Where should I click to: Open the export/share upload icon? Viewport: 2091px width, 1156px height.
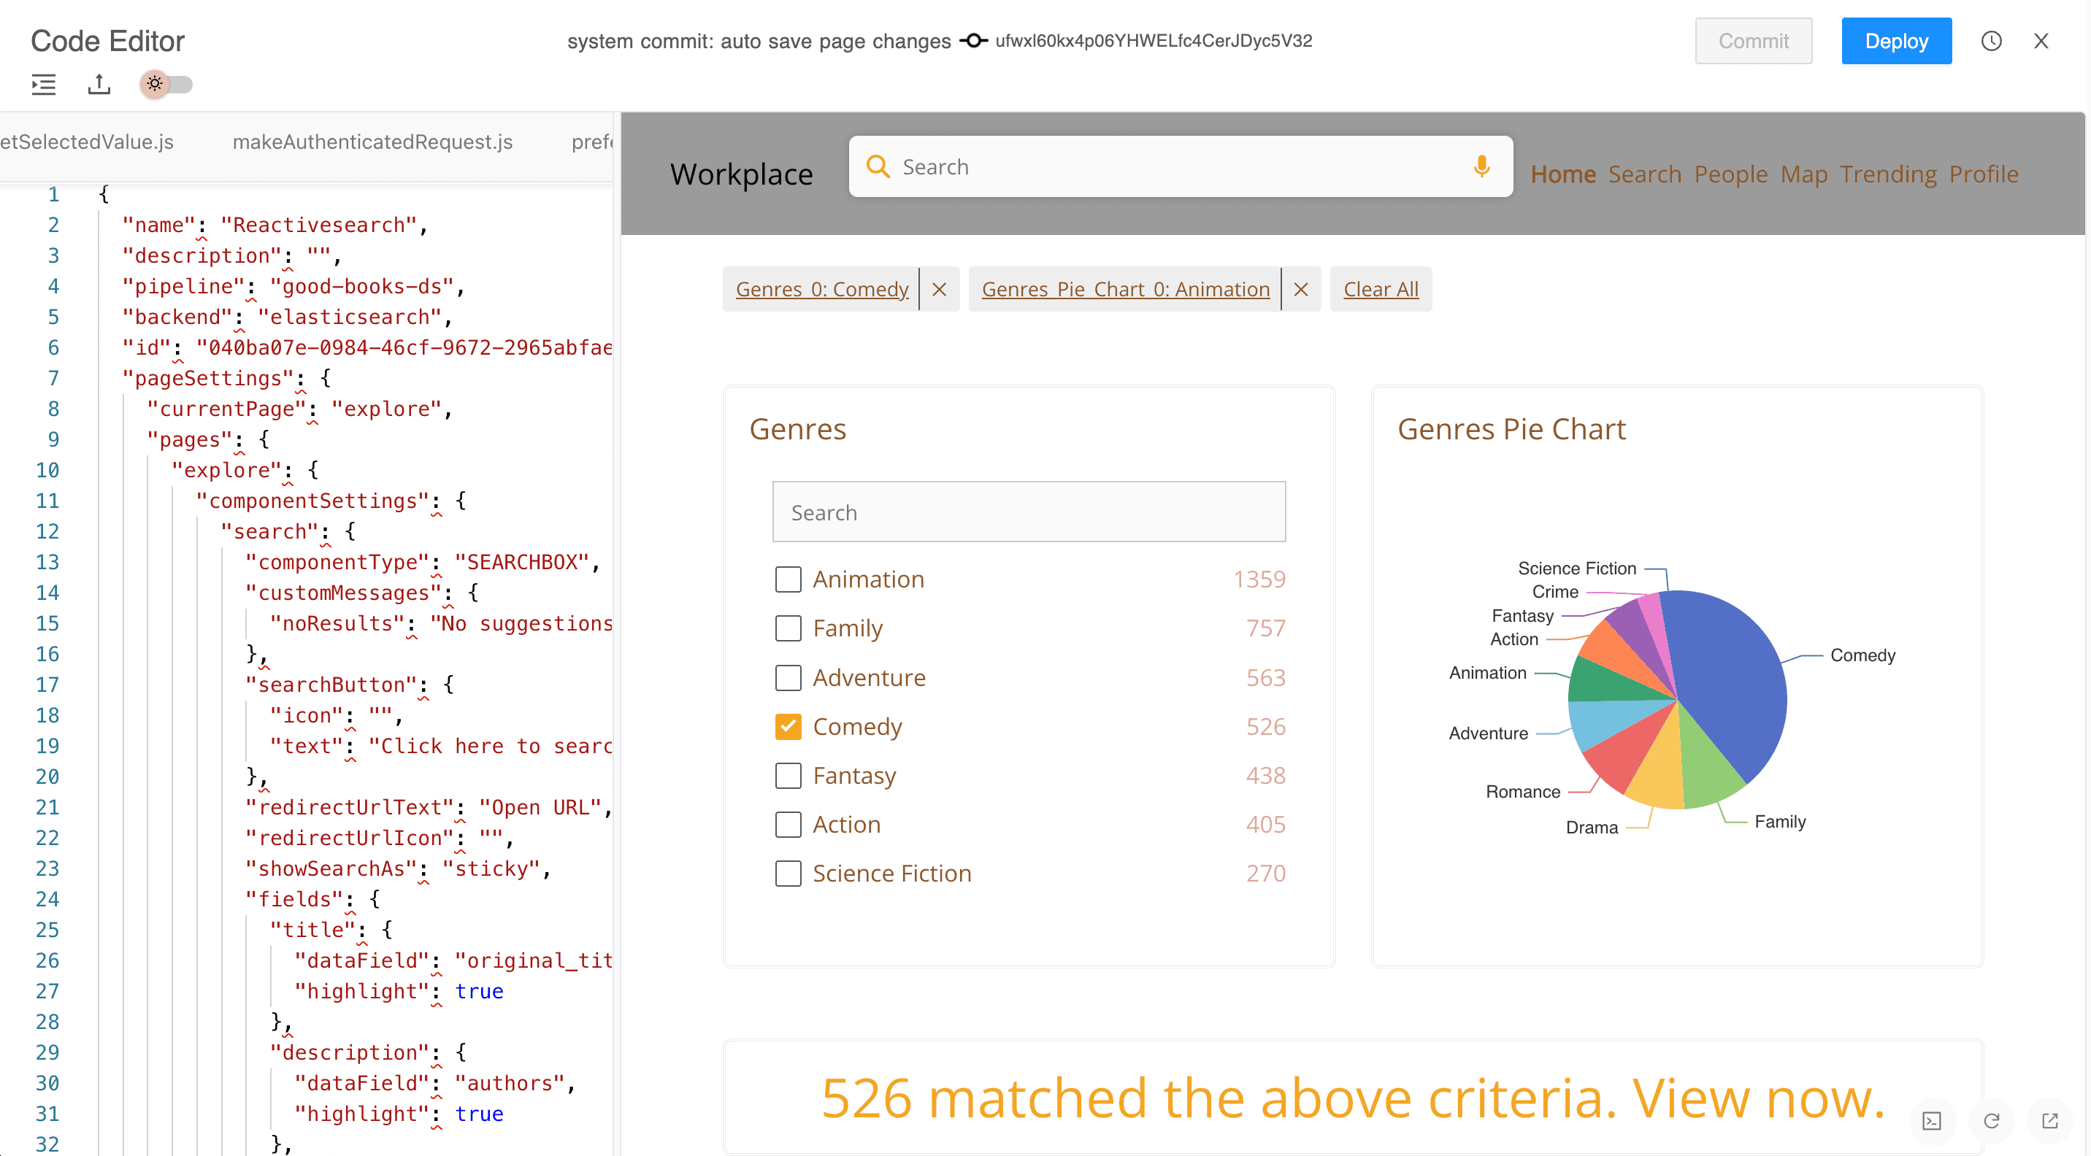(99, 85)
